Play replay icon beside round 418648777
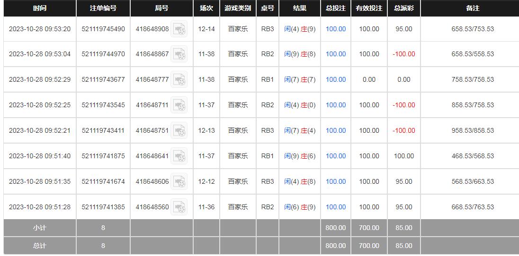Viewport: 519px width, 256px height. tap(179, 80)
